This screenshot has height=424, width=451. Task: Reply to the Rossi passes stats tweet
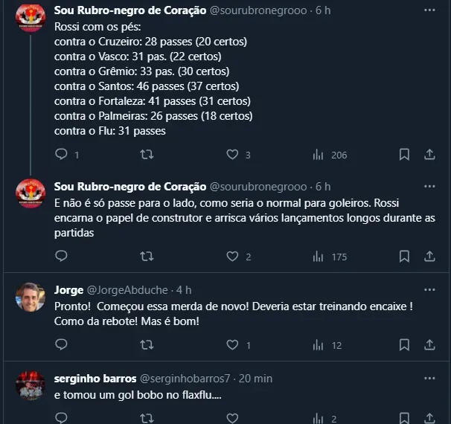click(61, 155)
